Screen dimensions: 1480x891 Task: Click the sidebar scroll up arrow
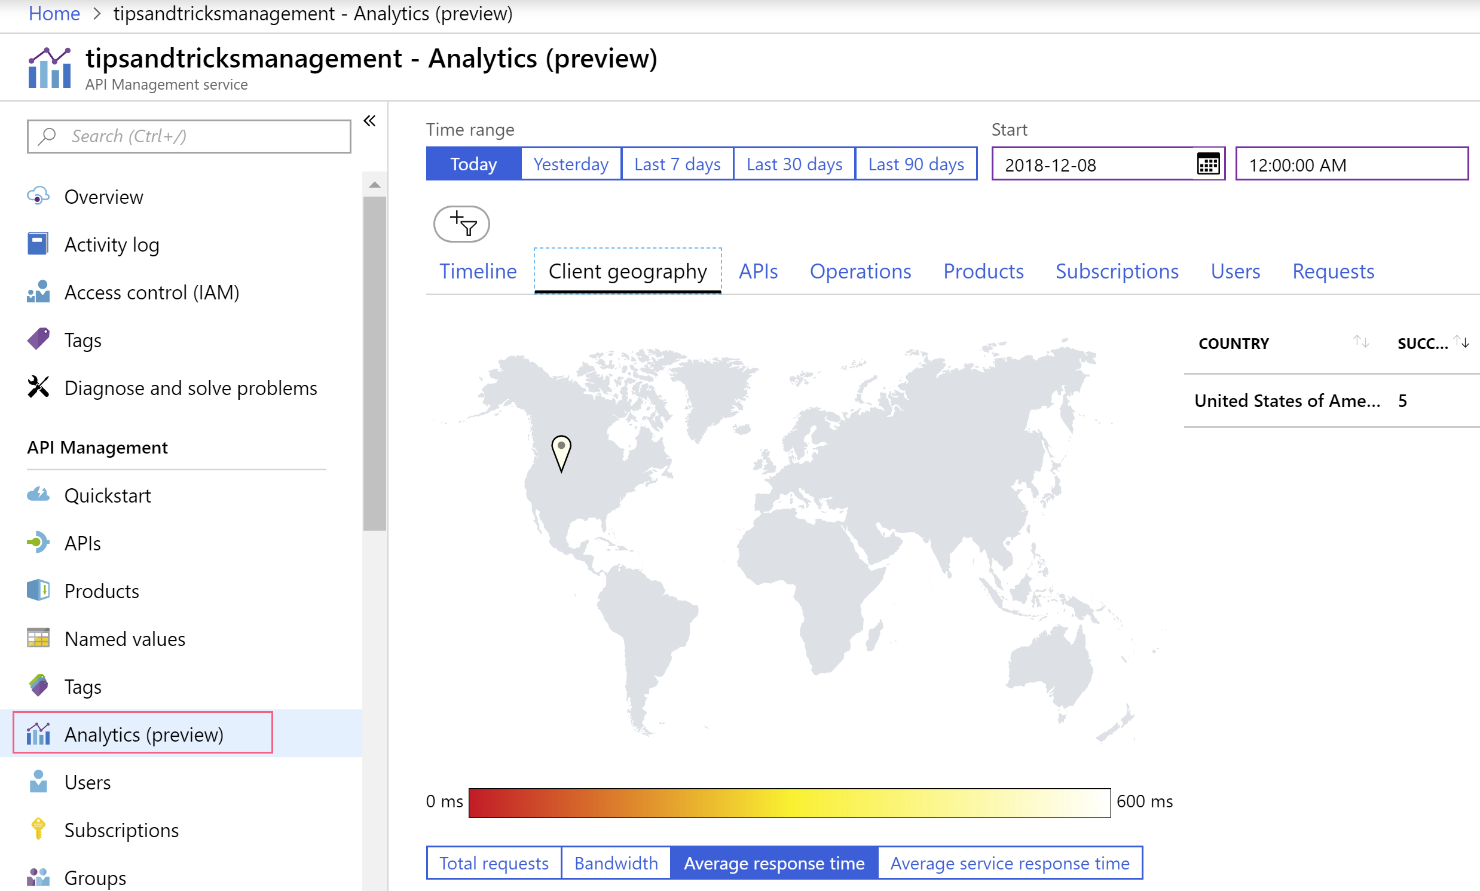click(375, 184)
